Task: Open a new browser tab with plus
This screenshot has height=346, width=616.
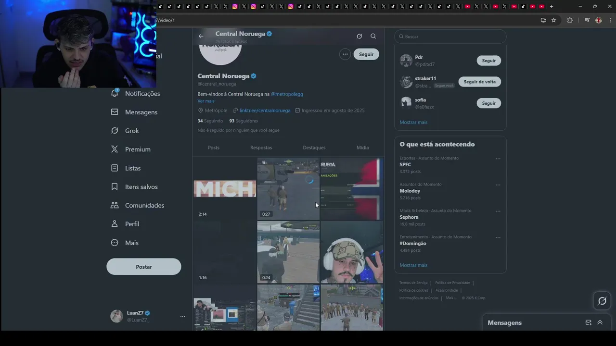Action: (552, 6)
